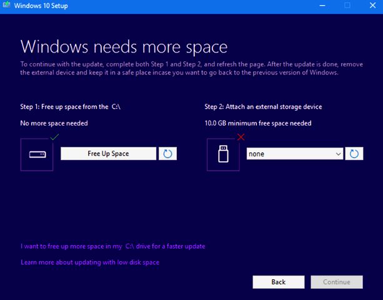Open the external device dropdown showing none
The image size is (383, 300).
pos(294,154)
